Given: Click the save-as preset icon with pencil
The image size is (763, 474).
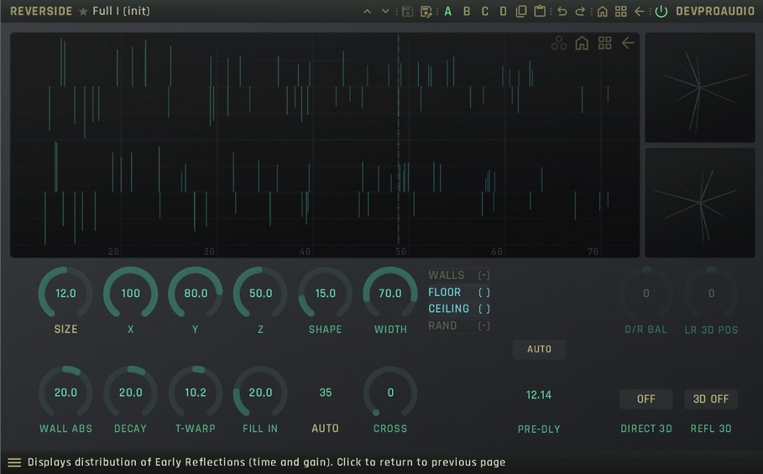Looking at the screenshot, I should (x=426, y=11).
